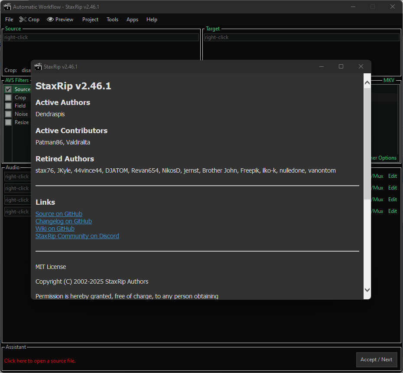Click the Target path input field
403x373 pixels.
point(302,37)
